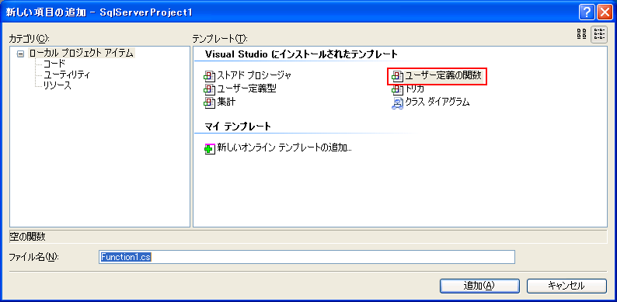Open the dialog help button
617x302 pixels.
587,13
